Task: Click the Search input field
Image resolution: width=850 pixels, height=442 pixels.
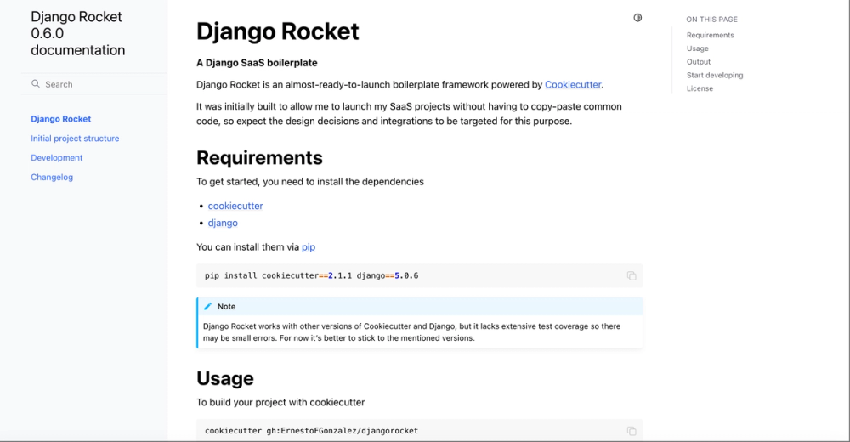Action: [94, 84]
